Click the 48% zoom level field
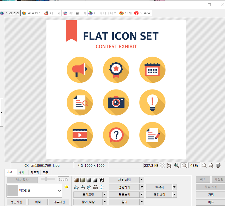Viewport: 225px width, 206px height. [194, 165]
